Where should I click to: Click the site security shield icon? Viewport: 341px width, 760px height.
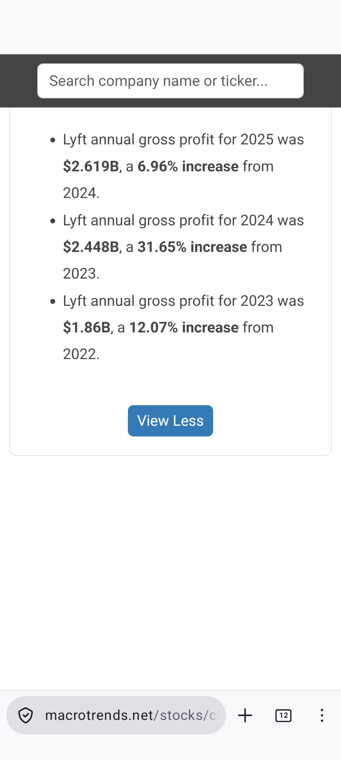click(26, 715)
